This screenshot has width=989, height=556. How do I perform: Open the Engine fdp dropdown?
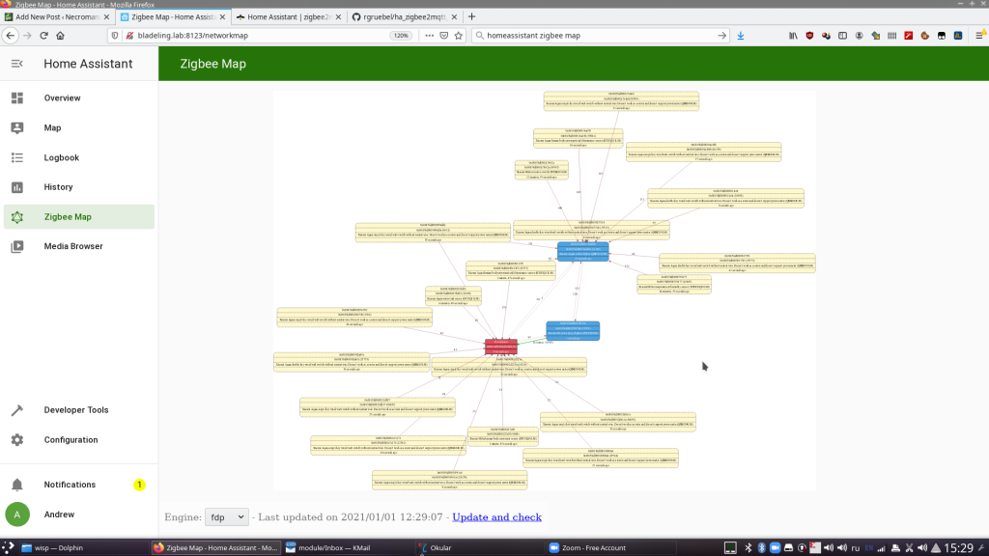tap(226, 517)
